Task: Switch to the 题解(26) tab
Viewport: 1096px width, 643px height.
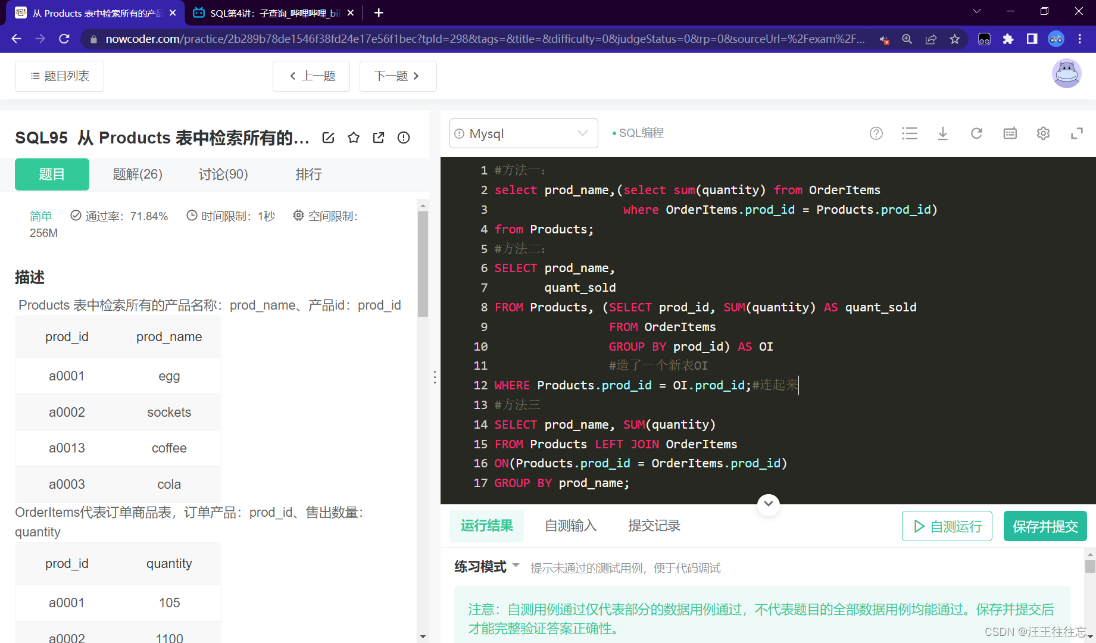Action: (137, 174)
